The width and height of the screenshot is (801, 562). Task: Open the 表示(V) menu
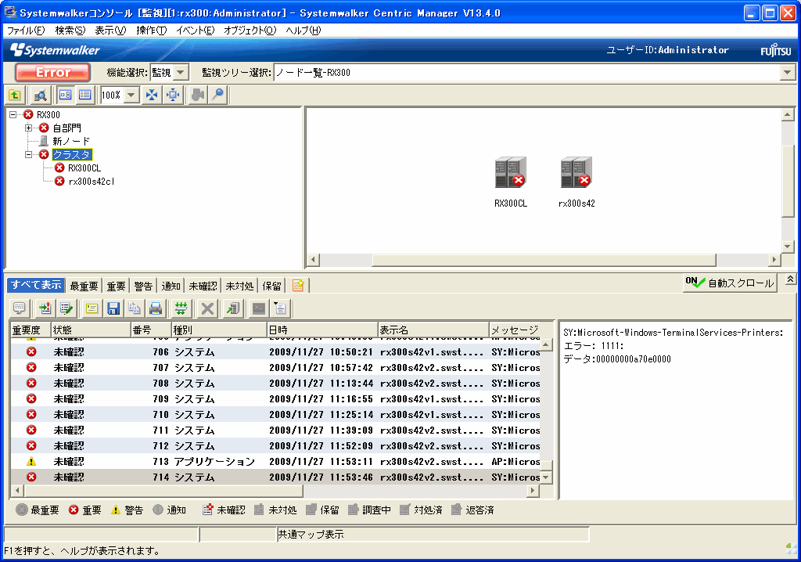110,31
